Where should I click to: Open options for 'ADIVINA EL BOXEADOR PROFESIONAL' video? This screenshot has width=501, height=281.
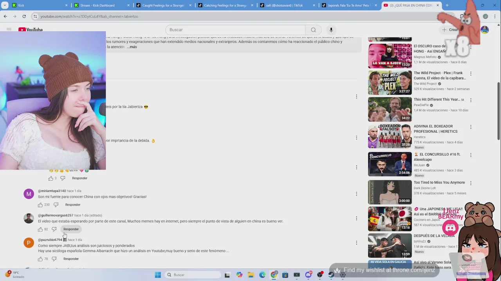[x=470, y=127]
